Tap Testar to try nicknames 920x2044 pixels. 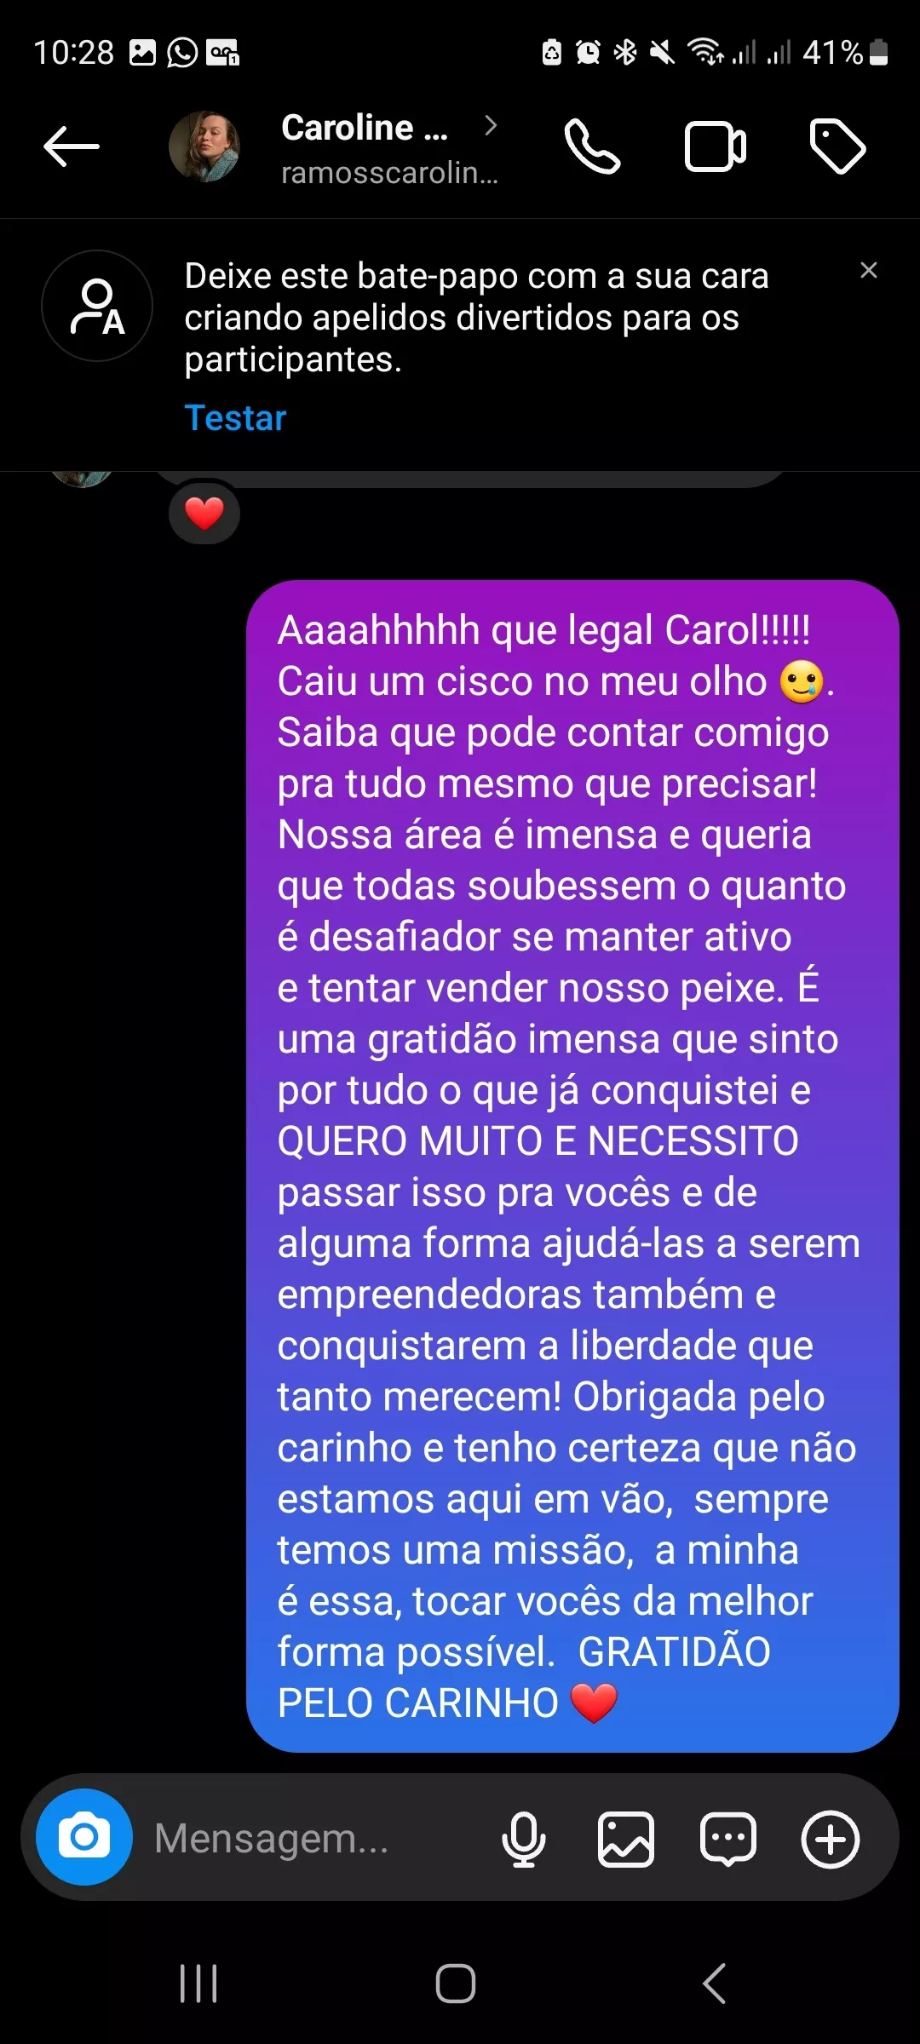(x=235, y=418)
